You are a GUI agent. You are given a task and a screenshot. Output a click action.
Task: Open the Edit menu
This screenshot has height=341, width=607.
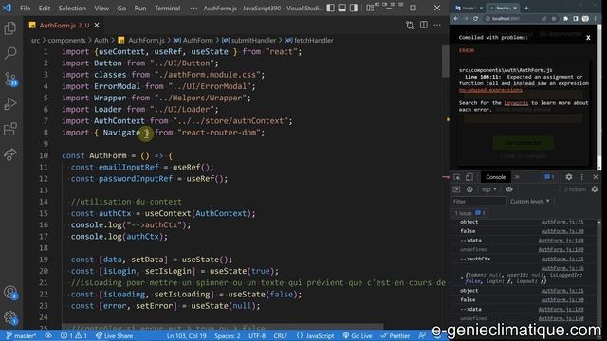45,9
